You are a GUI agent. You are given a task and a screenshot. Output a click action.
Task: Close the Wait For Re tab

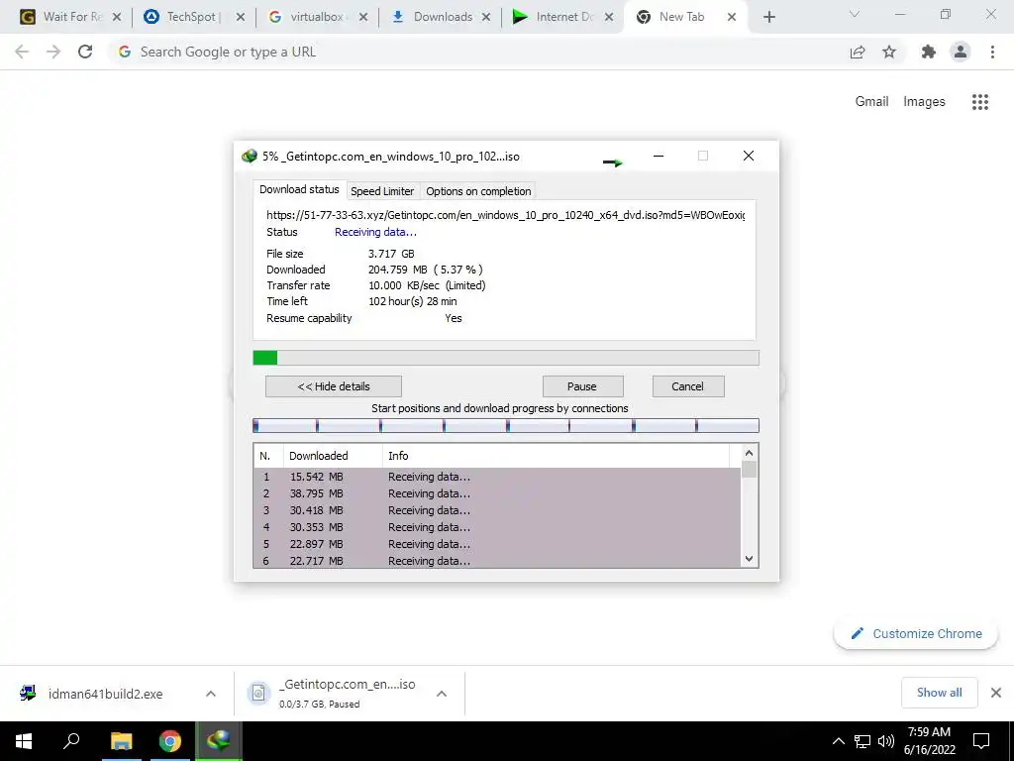[117, 17]
